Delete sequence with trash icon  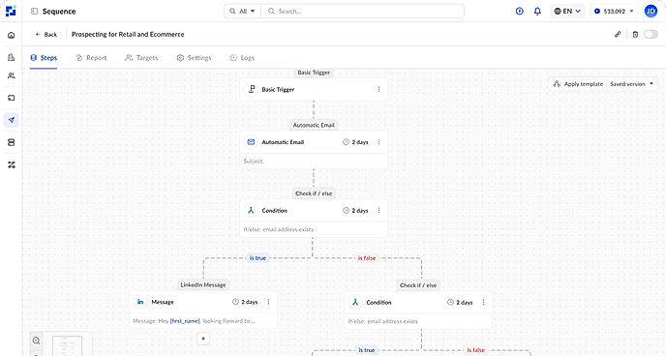tap(635, 35)
